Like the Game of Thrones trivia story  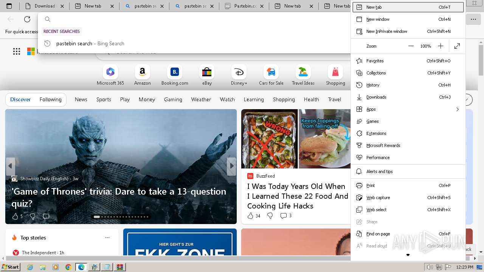[15, 216]
